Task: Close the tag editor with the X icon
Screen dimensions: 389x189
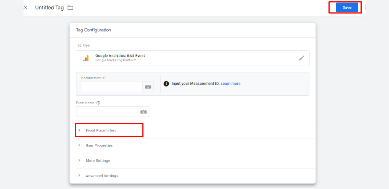Action: click(25, 8)
